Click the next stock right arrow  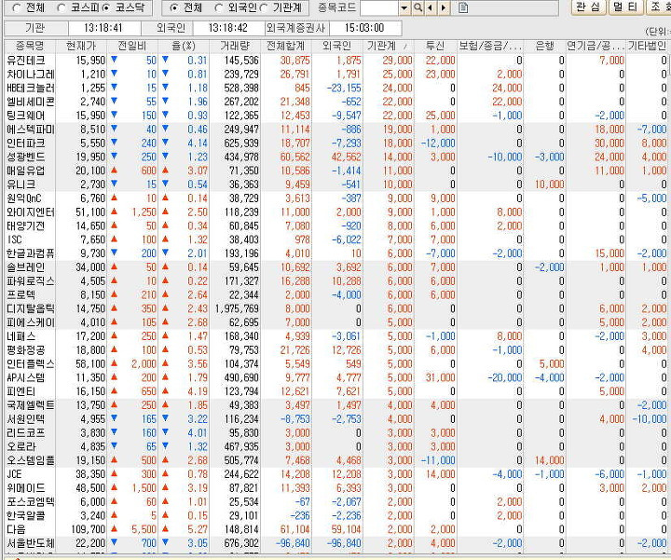tap(444, 7)
